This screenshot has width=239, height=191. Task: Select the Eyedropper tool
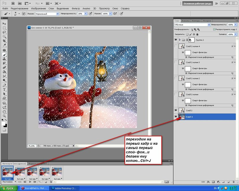4,45
